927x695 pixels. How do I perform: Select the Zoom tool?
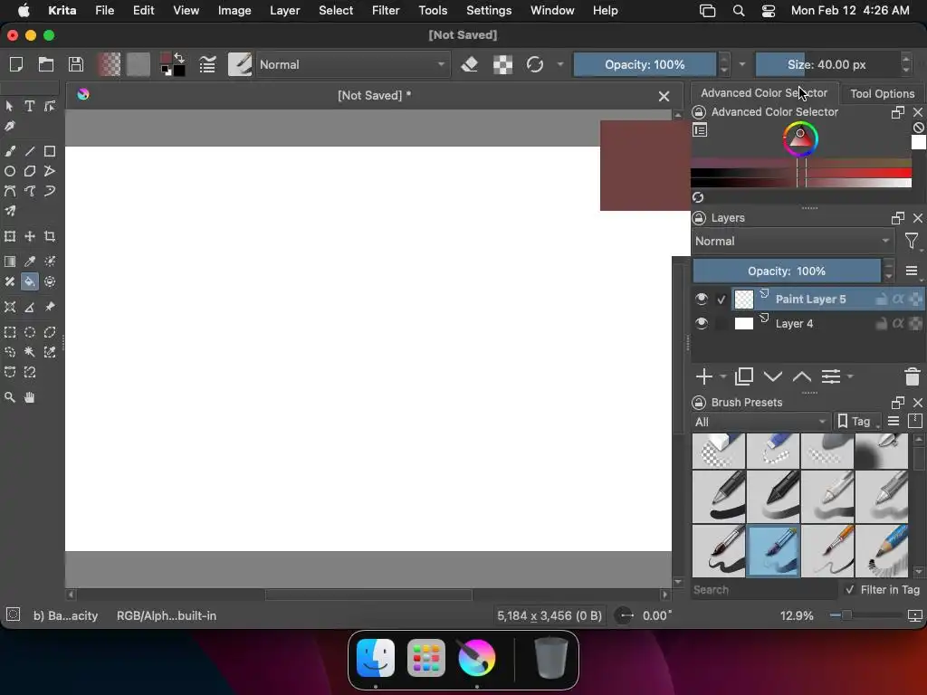coord(10,397)
